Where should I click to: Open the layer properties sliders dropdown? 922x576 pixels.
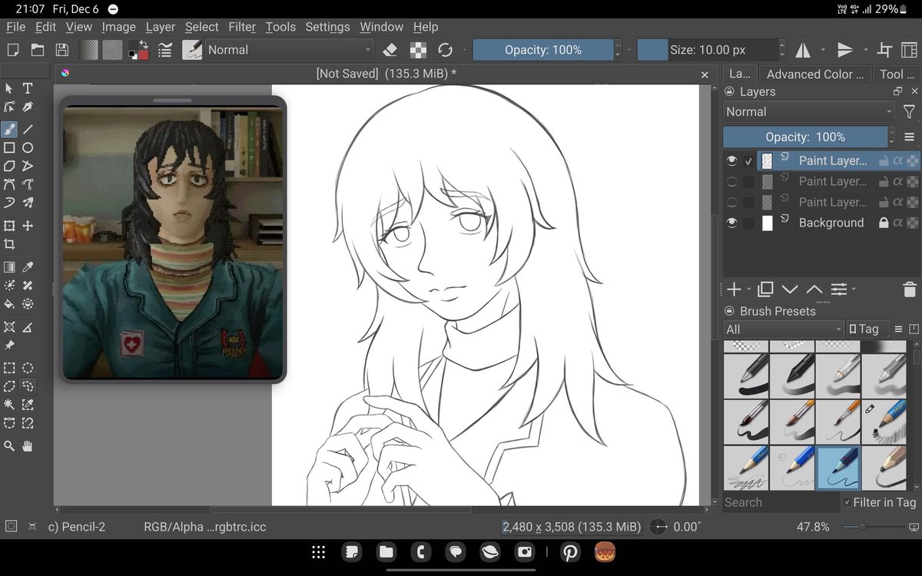click(842, 290)
